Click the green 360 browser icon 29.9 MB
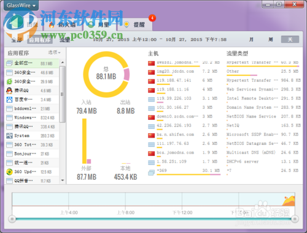 coord(9,81)
